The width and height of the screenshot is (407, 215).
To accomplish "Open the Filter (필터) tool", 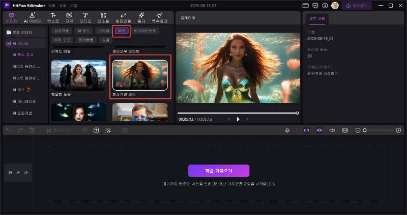I will 141,18.
